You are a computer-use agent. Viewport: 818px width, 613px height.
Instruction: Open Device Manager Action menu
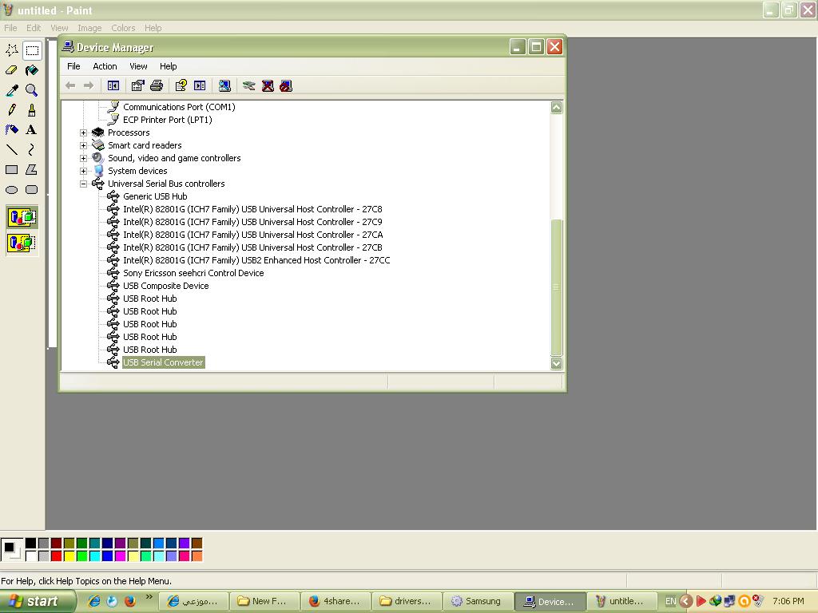[x=105, y=66]
